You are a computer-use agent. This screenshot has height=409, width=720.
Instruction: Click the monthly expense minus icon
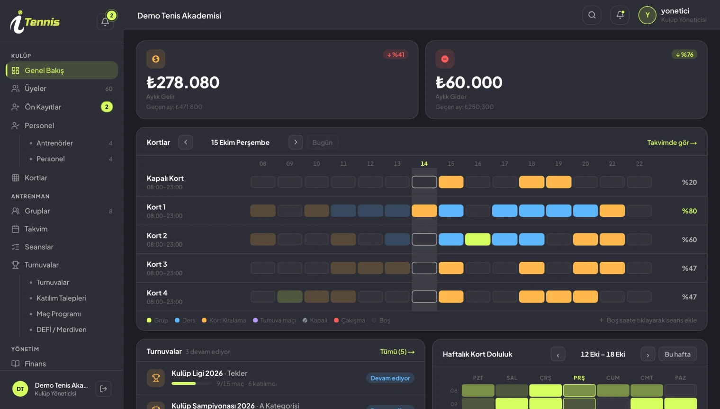point(445,59)
